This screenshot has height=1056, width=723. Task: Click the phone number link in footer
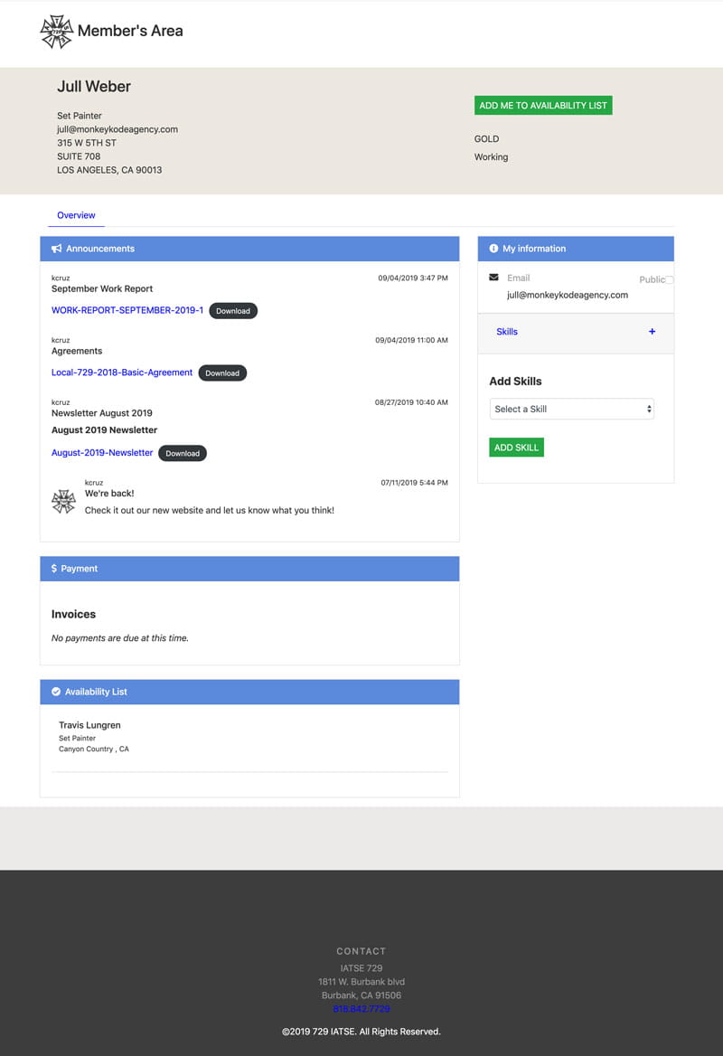click(361, 1008)
